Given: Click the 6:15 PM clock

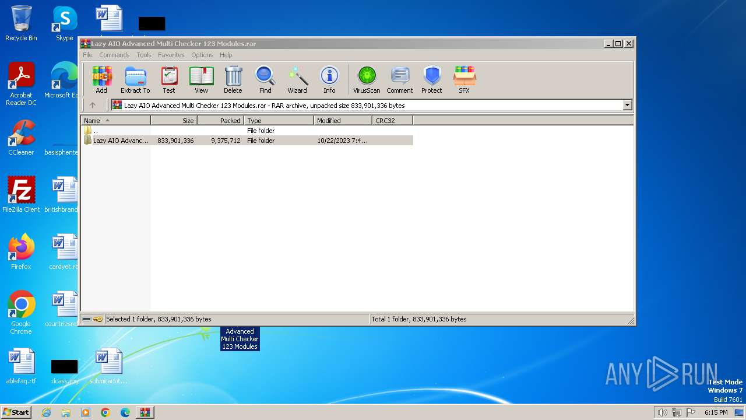Looking at the screenshot, I should [x=716, y=412].
